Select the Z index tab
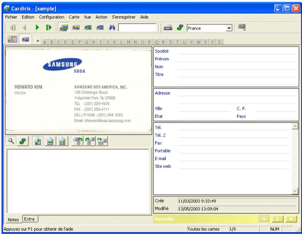Image resolution: width=302 pixels, height=234 pixels. coord(219,42)
